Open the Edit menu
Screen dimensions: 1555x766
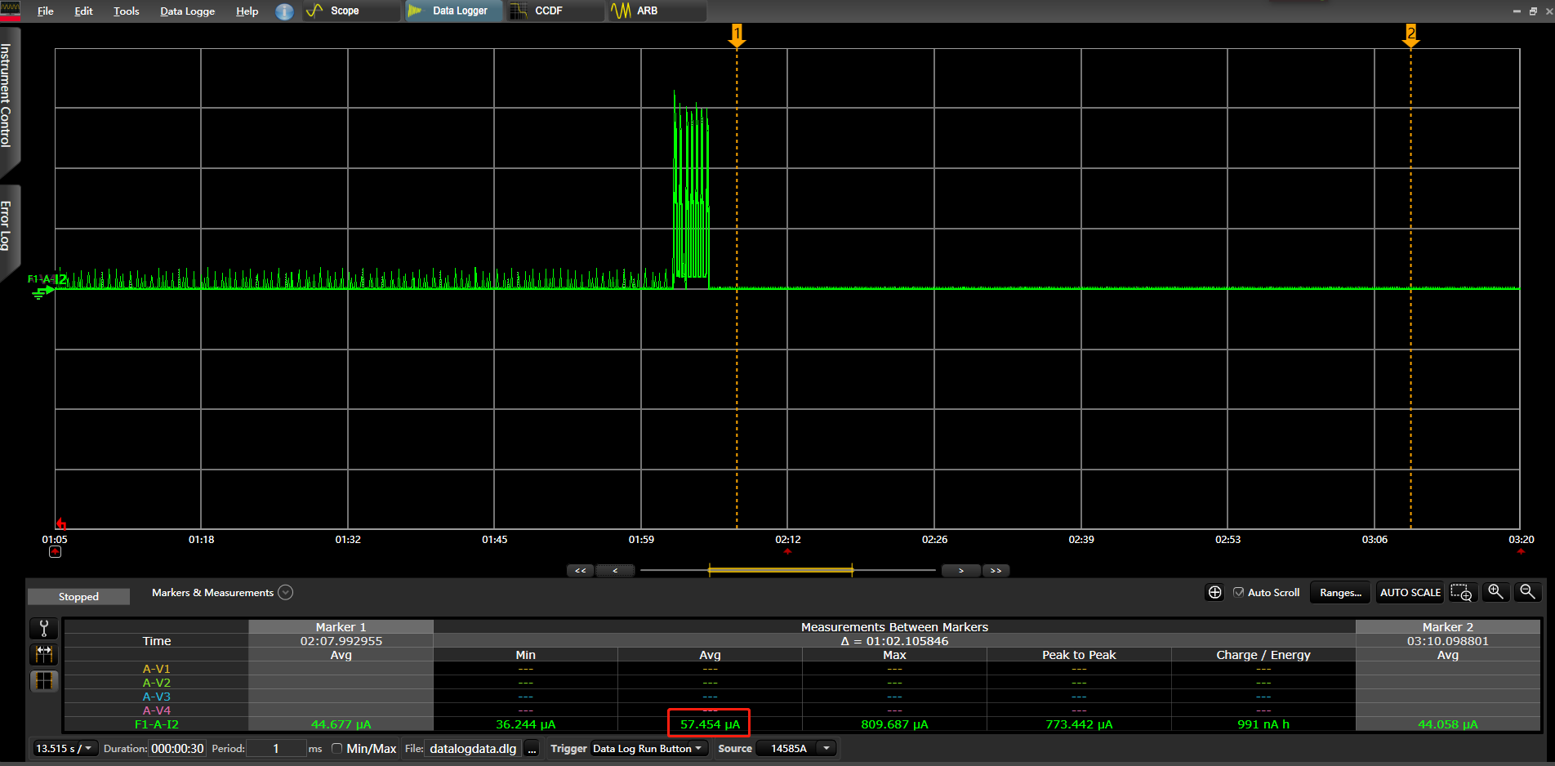tap(83, 11)
